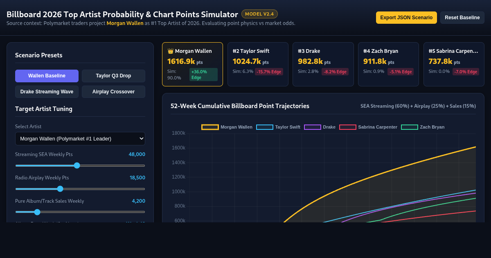Apply the Taylor Q3 Drop preset

(x=113, y=76)
